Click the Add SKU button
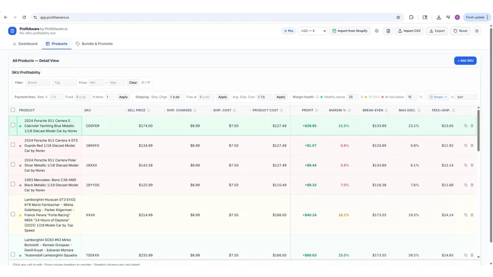The height and width of the screenshot is (277, 493). pyautogui.click(x=465, y=60)
